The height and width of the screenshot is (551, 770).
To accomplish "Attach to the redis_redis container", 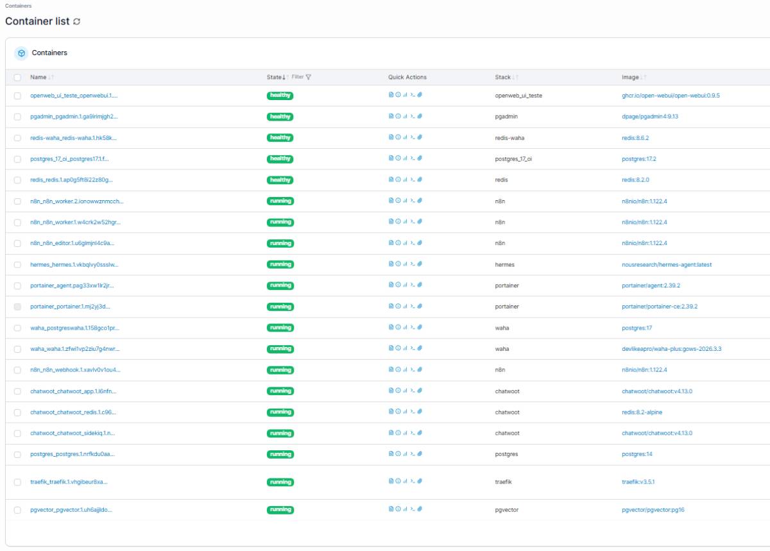I will pyautogui.click(x=420, y=180).
